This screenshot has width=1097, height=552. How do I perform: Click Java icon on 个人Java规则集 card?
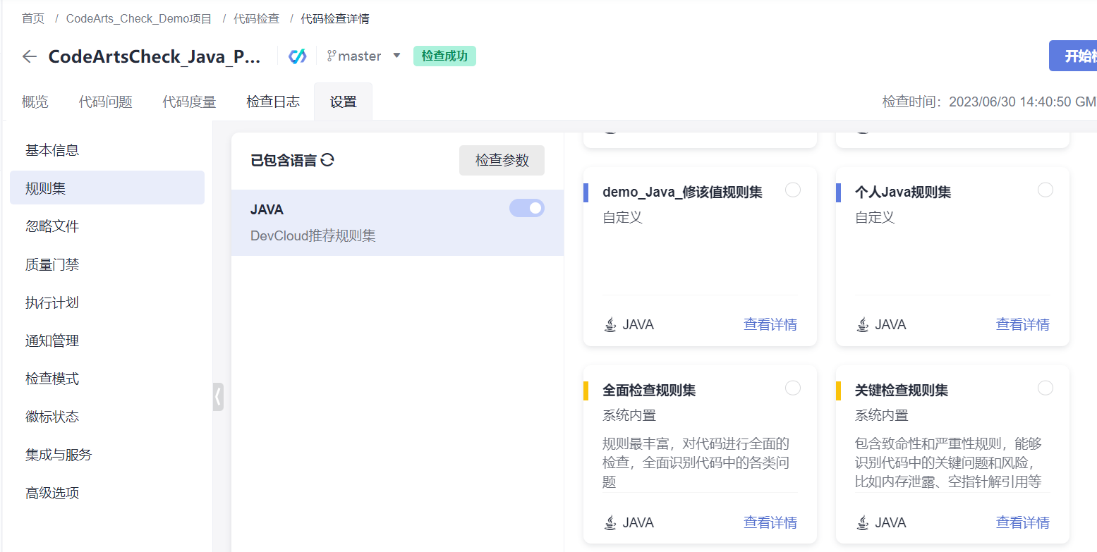[x=862, y=324]
